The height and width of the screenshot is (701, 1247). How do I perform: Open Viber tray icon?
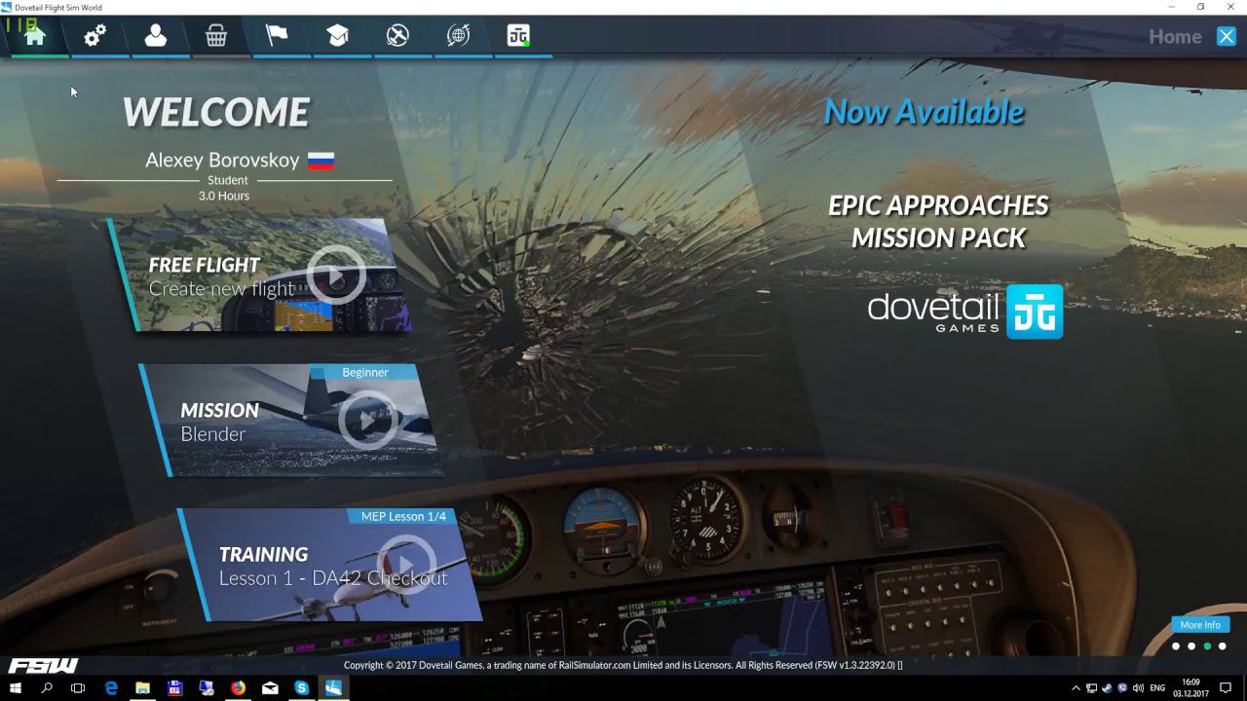[1122, 688]
